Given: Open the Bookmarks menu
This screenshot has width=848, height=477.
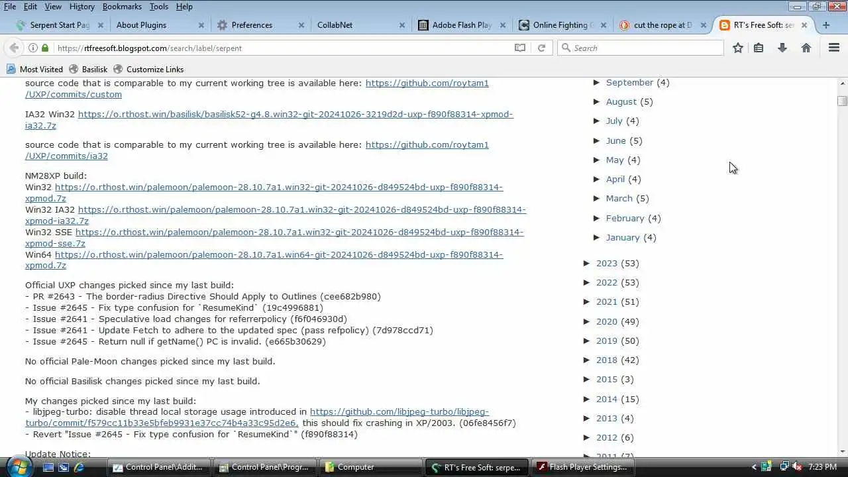Looking at the screenshot, I should (122, 6).
